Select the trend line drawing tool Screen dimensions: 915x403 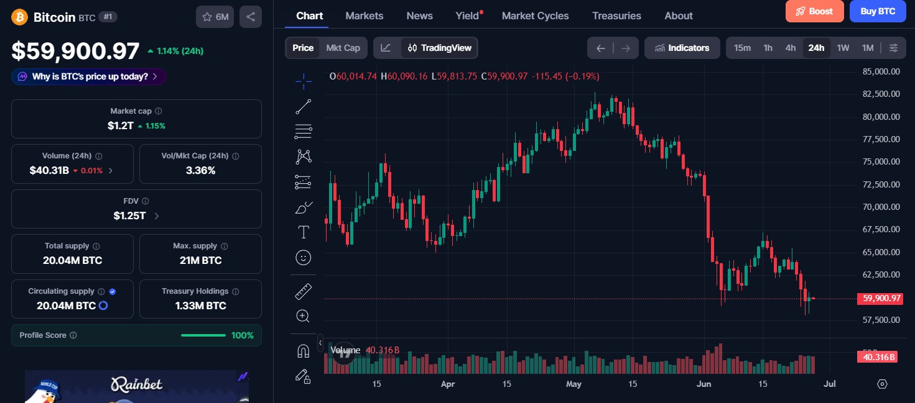coord(304,106)
